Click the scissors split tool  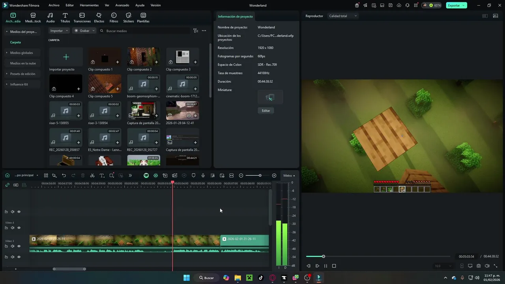(92, 176)
